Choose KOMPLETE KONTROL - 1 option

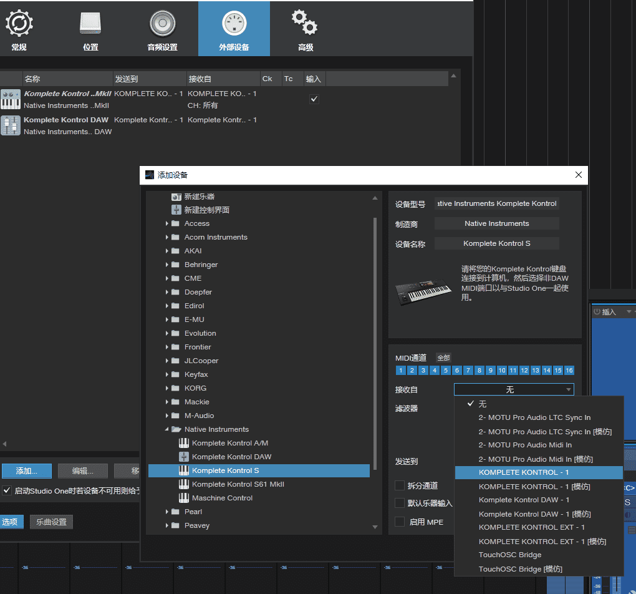[x=539, y=472]
